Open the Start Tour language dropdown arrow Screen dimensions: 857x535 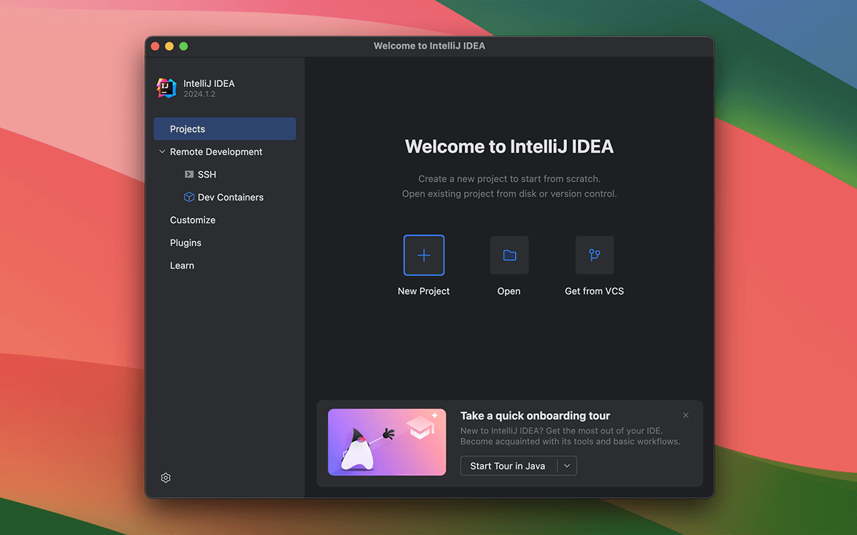[567, 466]
